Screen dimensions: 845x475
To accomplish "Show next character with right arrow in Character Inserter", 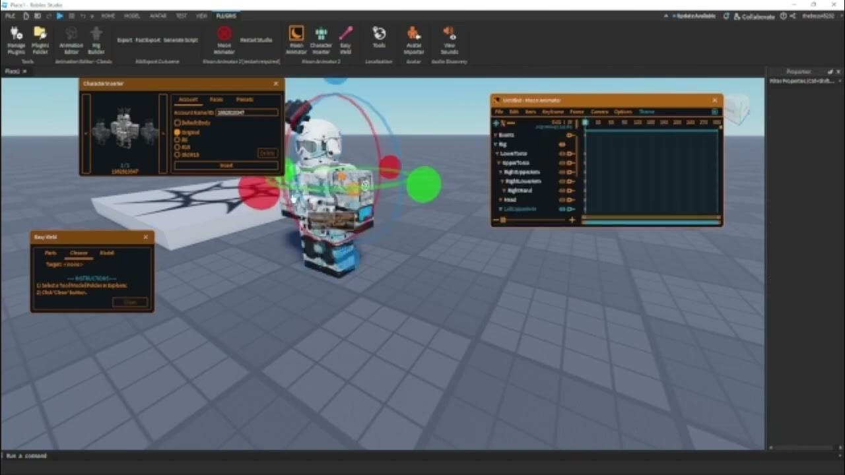I will click(163, 133).
